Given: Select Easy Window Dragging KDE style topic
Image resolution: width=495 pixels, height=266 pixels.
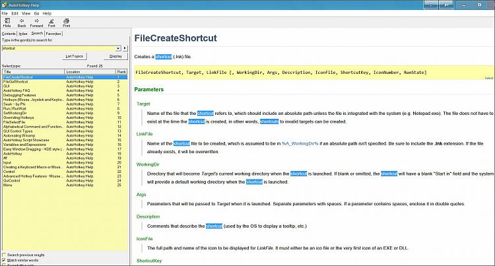Looking at the screenshot, I should coord(65,149).
